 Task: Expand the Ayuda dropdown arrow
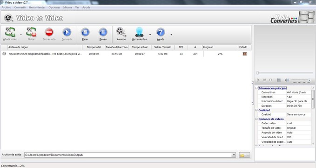tap(171, 35)
